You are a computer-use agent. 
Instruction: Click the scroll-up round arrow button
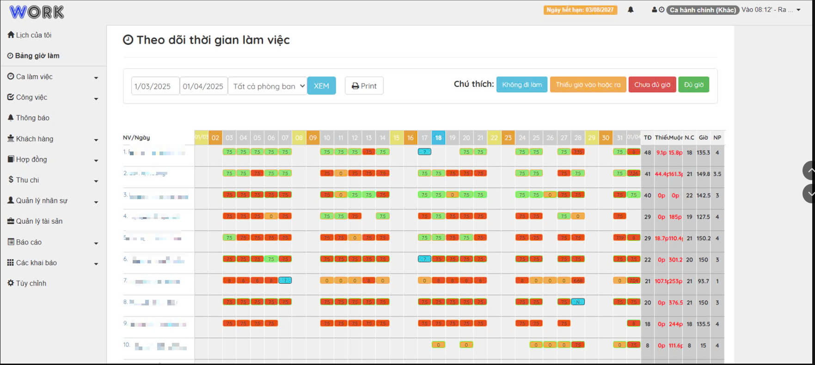click(809, 170)
